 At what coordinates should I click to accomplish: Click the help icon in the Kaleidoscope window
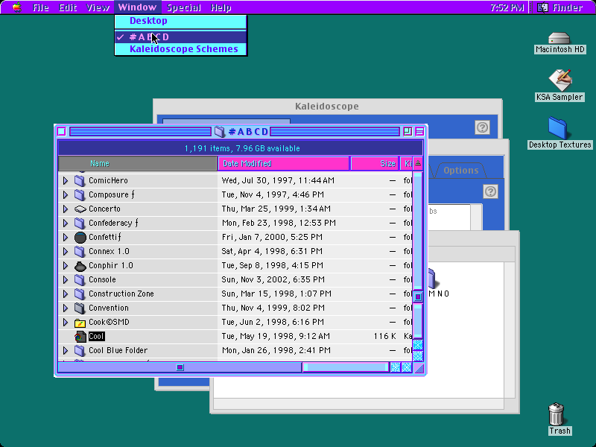tap(482, 127)
